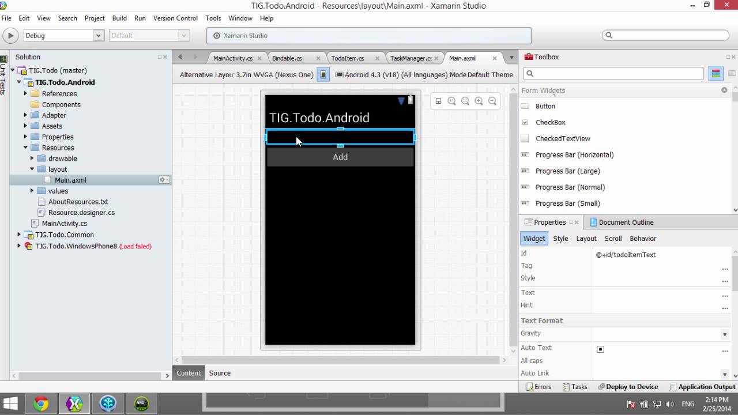Switch to the TaskManager.cs tab

[x=411, y=58]
